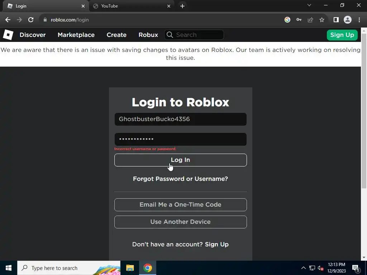Open Forgot Password or Username link
The height and width of the screenshot is (275, 367).
(181, 179)
